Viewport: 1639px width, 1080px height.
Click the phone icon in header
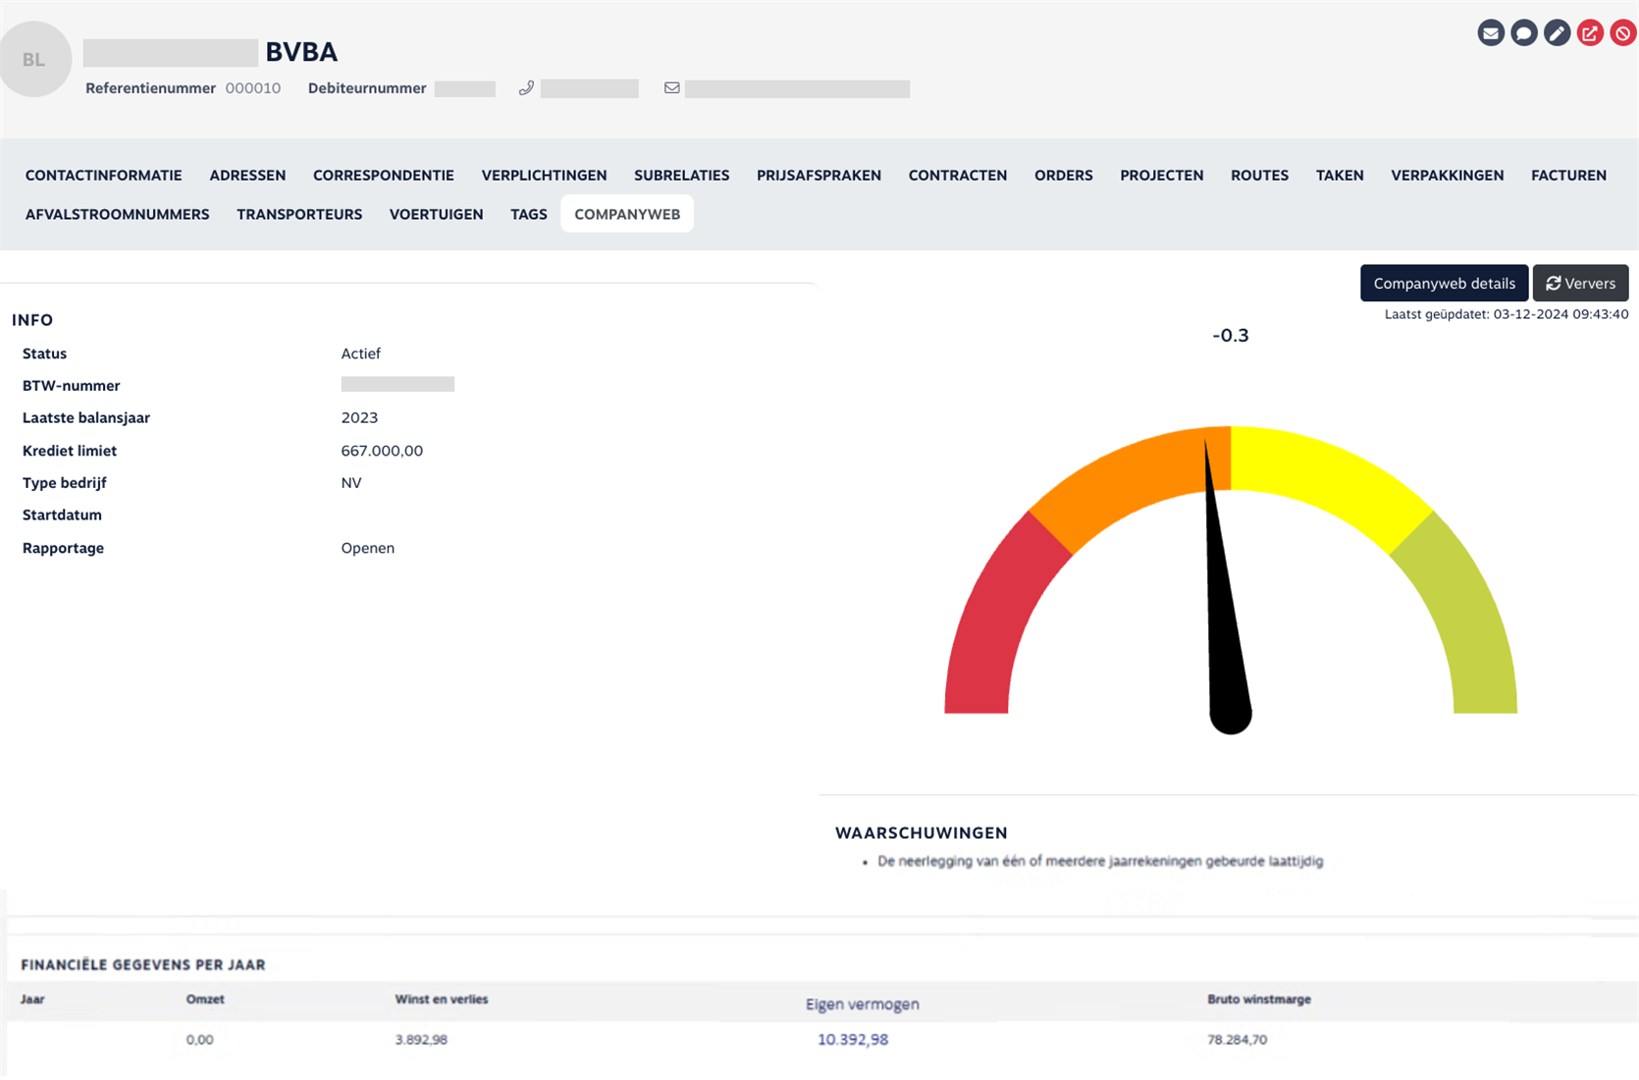tap(526, 88)
